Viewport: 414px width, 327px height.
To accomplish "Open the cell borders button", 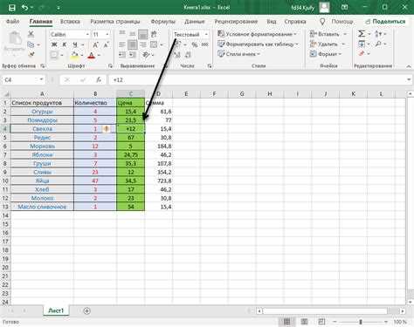I will click(x=54, y=55).
